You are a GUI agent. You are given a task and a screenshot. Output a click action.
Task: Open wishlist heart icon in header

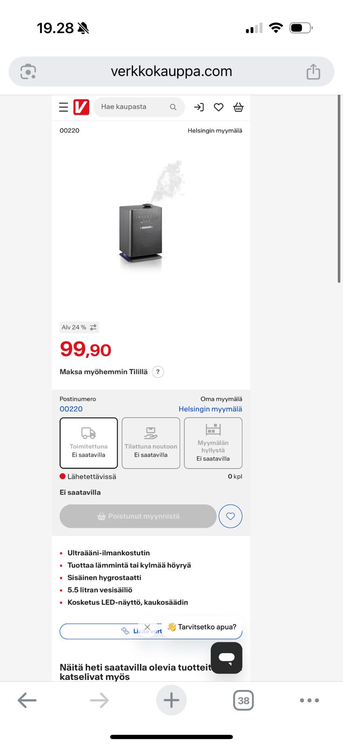219,107
